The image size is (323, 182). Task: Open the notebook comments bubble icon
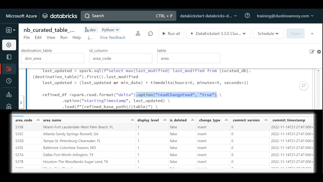coord(151,33)
